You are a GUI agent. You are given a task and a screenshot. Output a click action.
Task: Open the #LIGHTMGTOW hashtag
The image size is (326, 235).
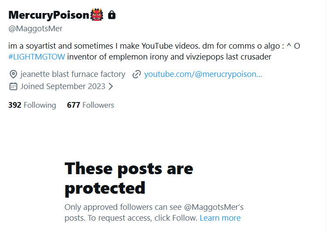(x=37, y=57)
